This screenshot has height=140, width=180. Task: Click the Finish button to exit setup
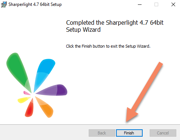click(x=129, y=133)
